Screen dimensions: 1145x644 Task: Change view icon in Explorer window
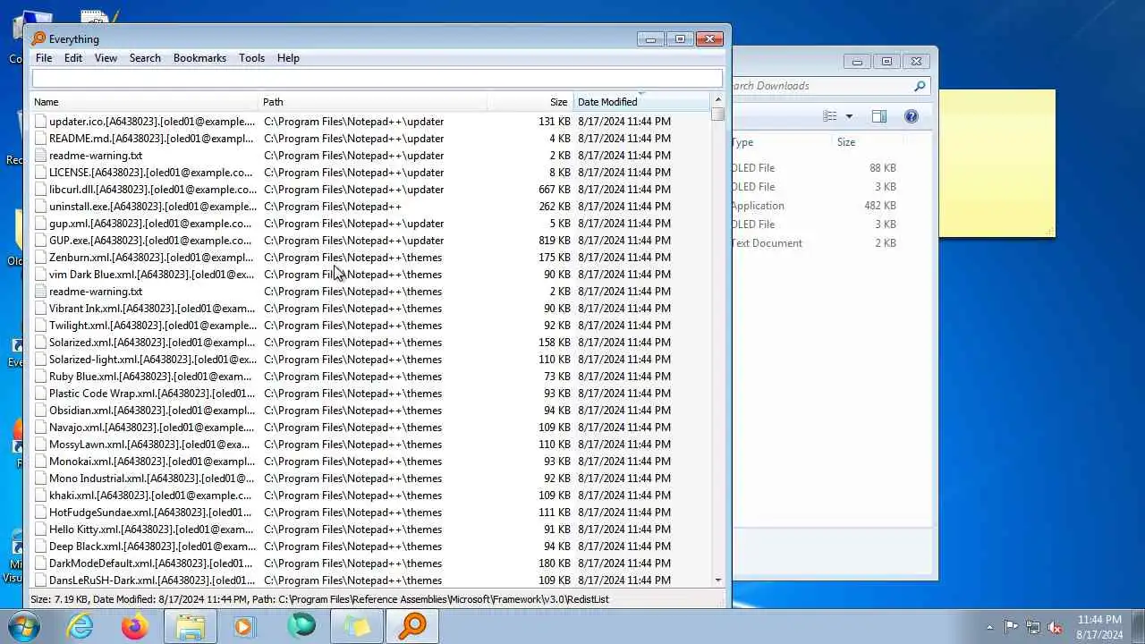pos(830,116)
